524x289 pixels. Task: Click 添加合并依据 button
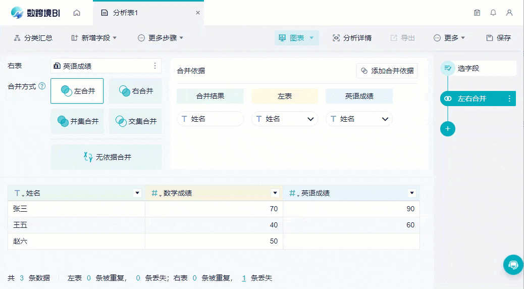[x=387, y=71]
